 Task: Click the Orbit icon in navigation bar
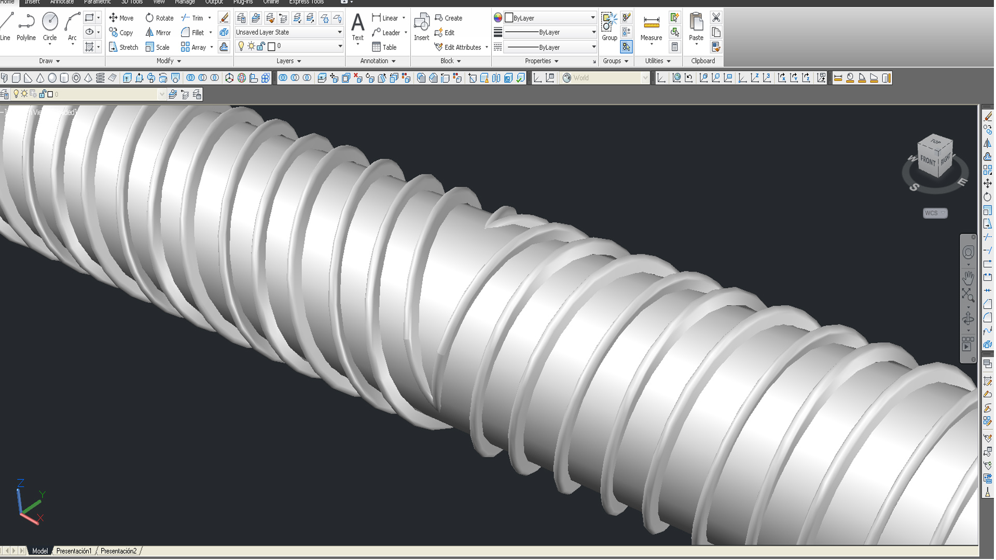point(968,318)
